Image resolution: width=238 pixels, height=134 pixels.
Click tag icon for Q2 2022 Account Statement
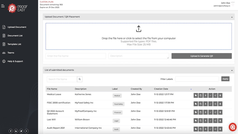(x=196, y=112)
